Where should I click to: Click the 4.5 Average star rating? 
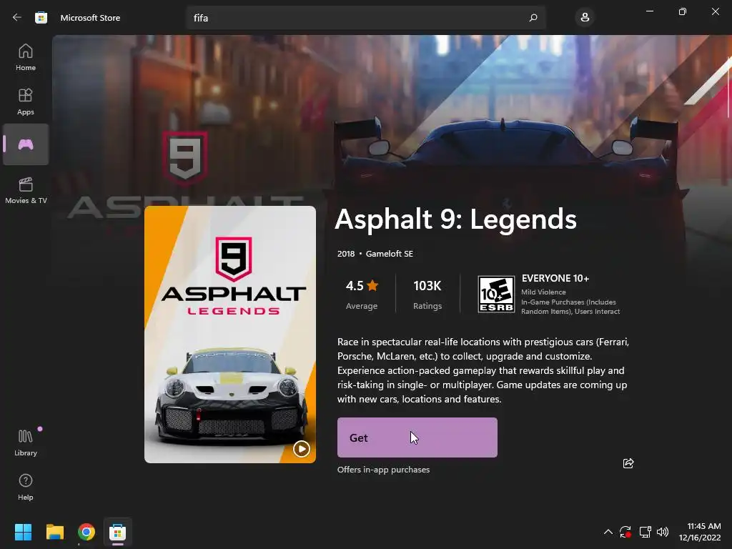(362, 295)
